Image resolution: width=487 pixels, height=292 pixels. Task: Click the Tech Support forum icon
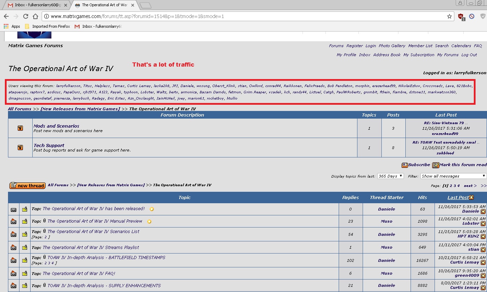point(20,148)
